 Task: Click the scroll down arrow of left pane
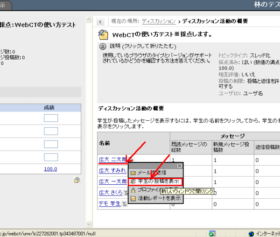pos(89,224)
